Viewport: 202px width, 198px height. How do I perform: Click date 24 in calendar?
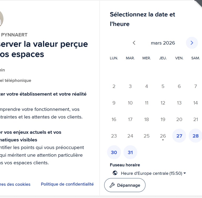point(130,136)
